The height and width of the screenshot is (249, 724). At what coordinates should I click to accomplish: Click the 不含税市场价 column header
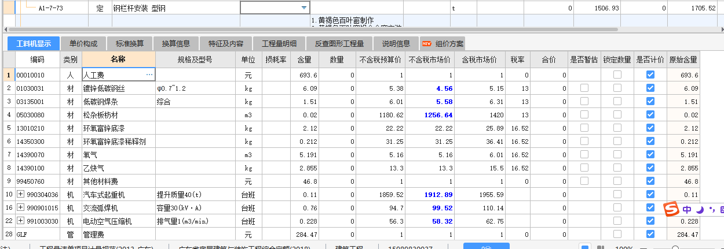coord(429,60)
